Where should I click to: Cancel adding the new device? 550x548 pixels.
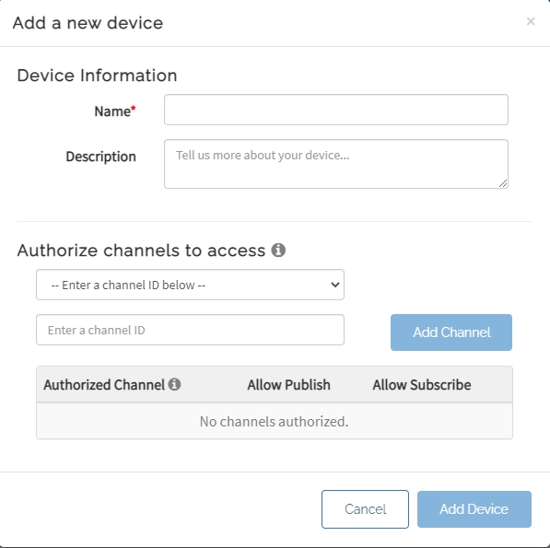pos(365,509)
